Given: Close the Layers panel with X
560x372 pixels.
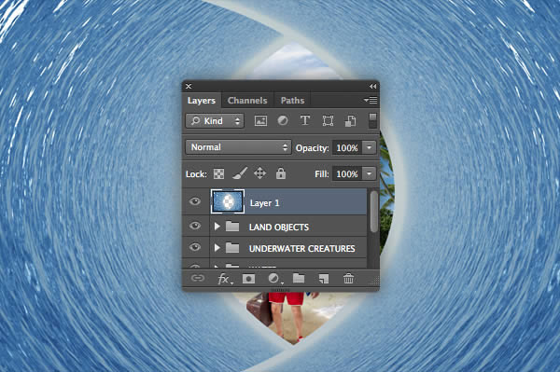Looking at the screenshot, I should [189, 87].
